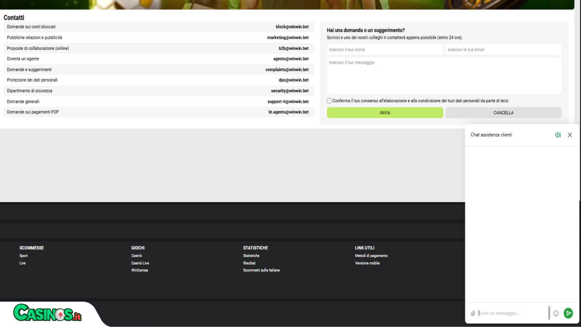Open the Statistiche footer link
Viewport: 581px width, 327px height.
pos(251,256)
